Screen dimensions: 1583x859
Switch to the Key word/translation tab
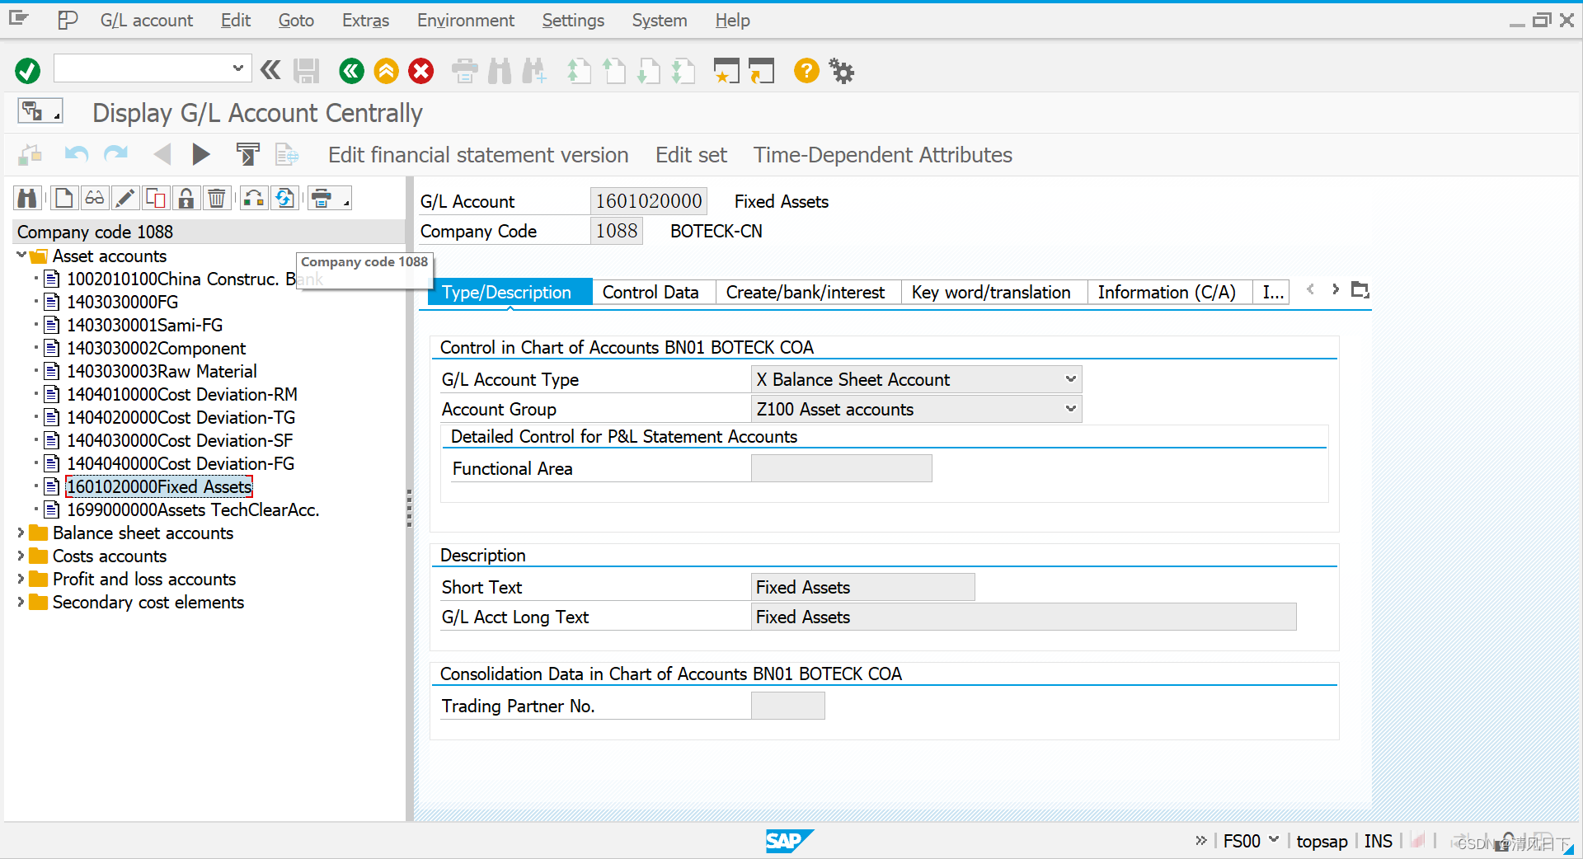coord(992,293)
